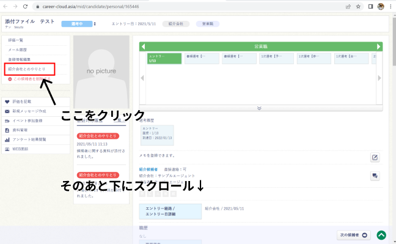Click the WEB面談 screen icon
The image size is (396, 244).
click(7, 149)
